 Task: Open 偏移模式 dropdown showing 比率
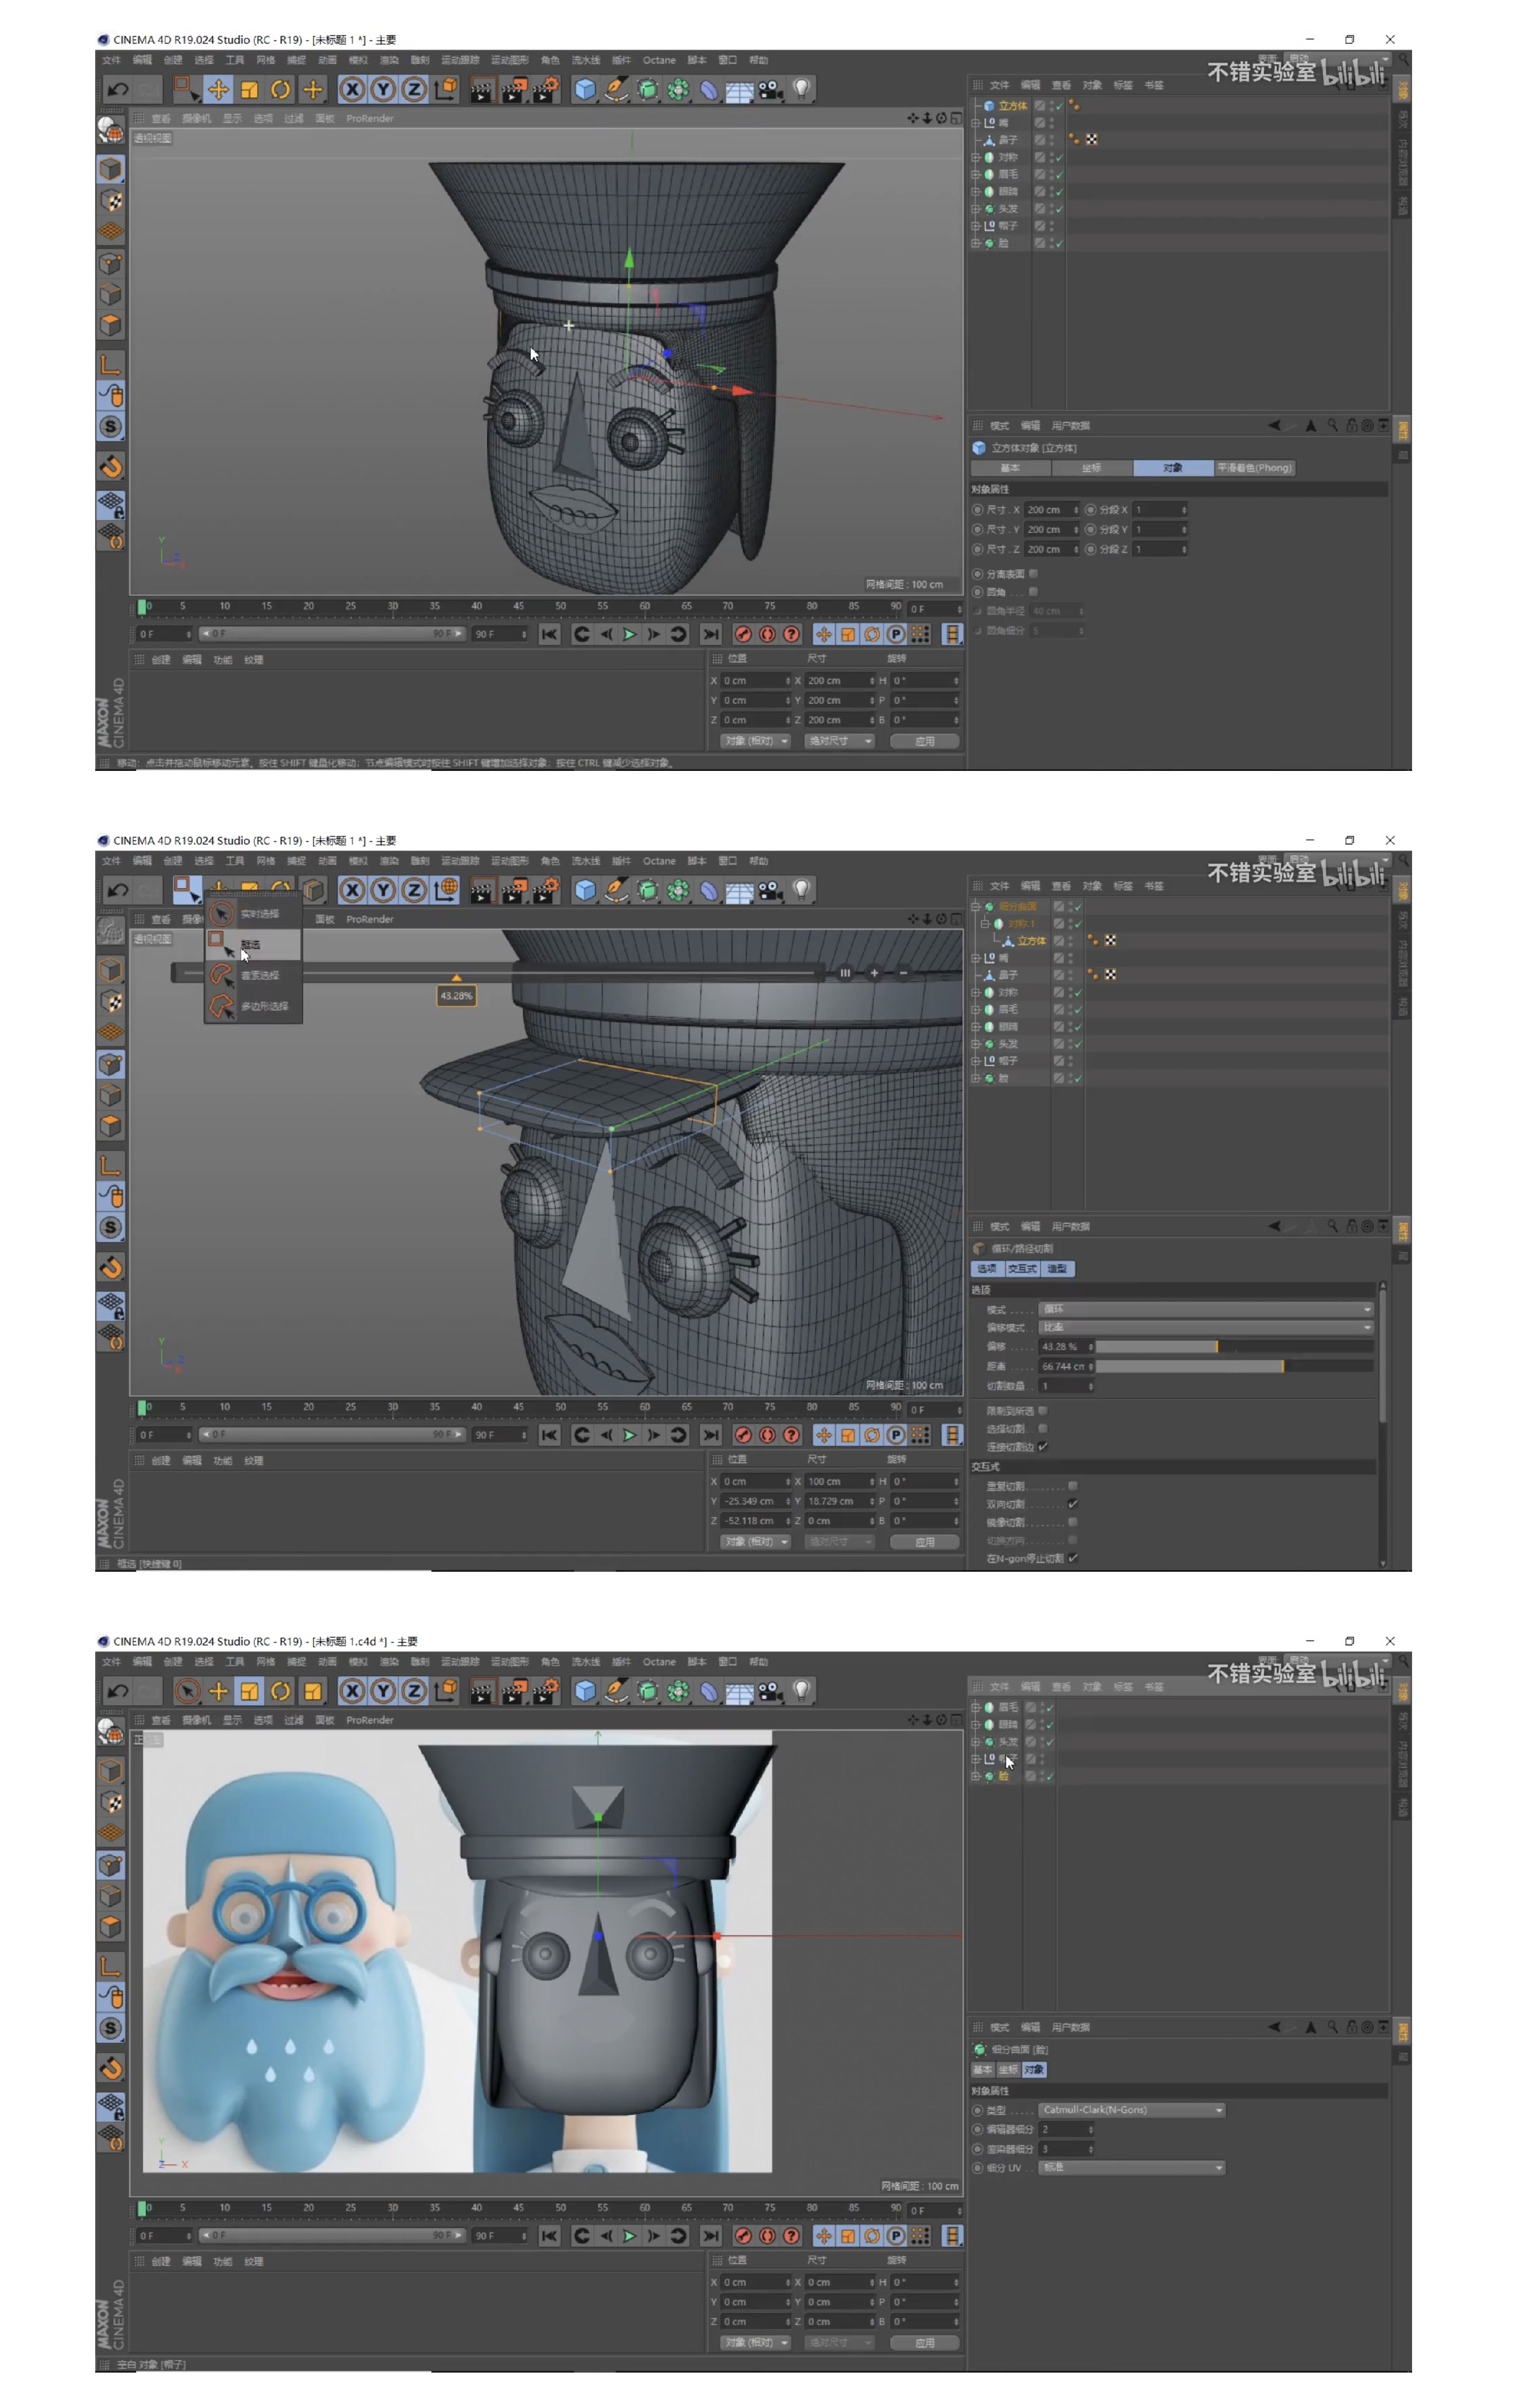point(1205,1328)
